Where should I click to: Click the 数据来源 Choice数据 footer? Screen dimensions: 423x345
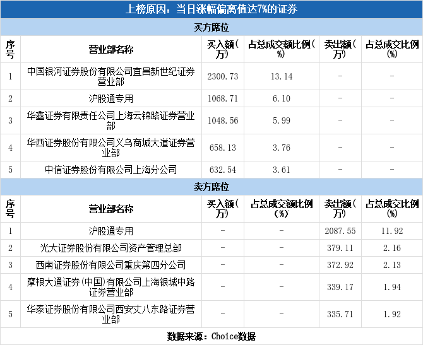[x=211, y=336]
